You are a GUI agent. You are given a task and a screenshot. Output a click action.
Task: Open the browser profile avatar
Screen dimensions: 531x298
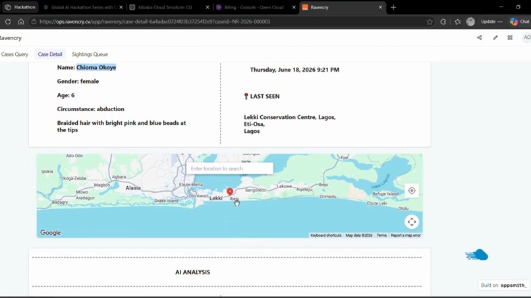470,22
